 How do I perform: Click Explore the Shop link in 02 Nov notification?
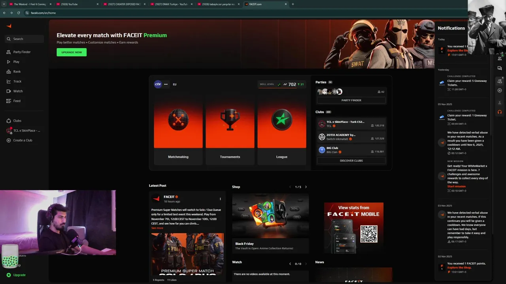coord(459,267)
